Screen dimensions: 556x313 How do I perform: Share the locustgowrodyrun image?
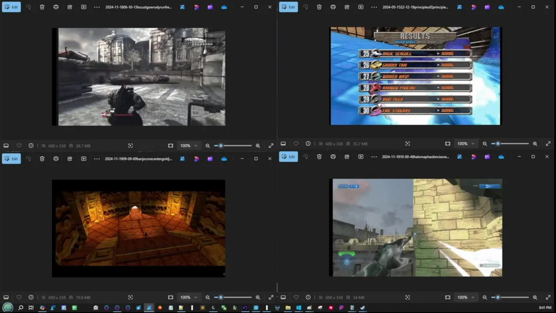(x=70, y=7)
